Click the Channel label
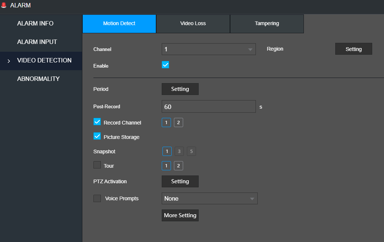The image size is (384, 242). click(102, 50)
